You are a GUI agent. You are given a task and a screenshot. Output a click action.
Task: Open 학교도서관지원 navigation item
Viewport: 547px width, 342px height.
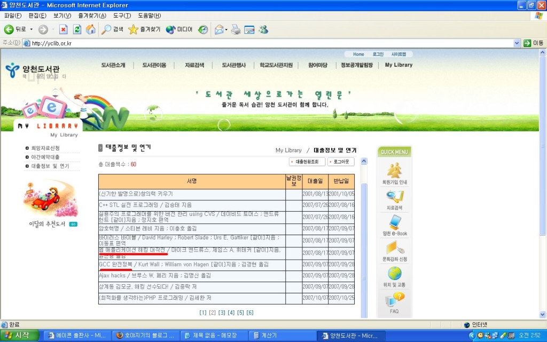[x=276, y=65]
